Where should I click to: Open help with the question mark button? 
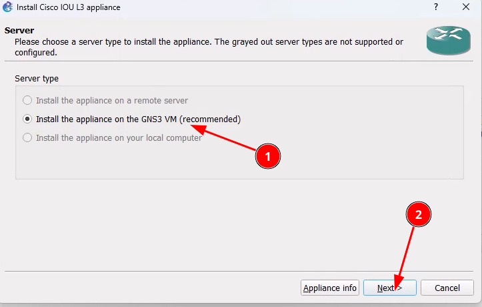(436, 7)
